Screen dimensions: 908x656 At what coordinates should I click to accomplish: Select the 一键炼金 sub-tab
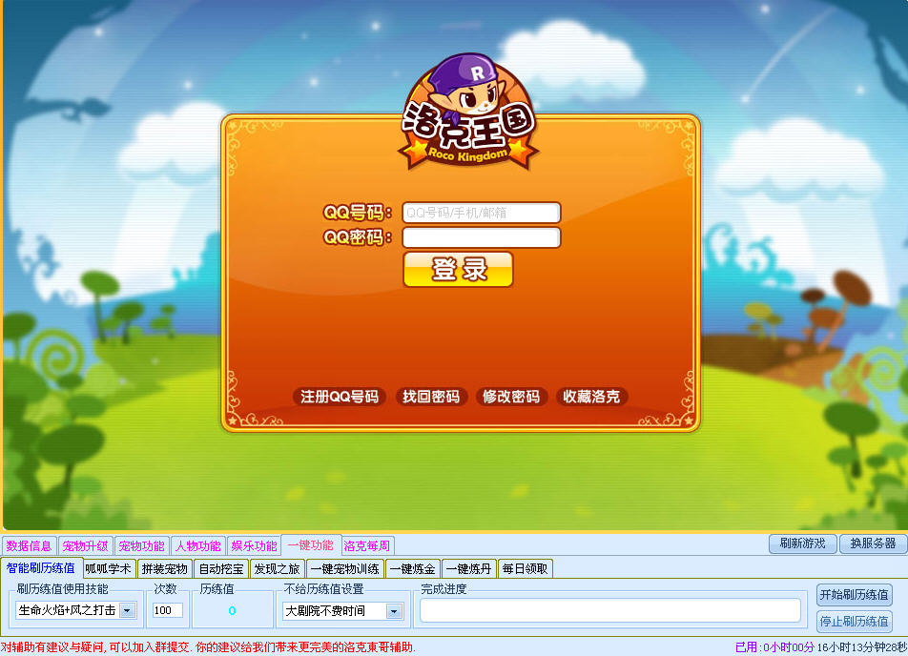click(412, 569)
